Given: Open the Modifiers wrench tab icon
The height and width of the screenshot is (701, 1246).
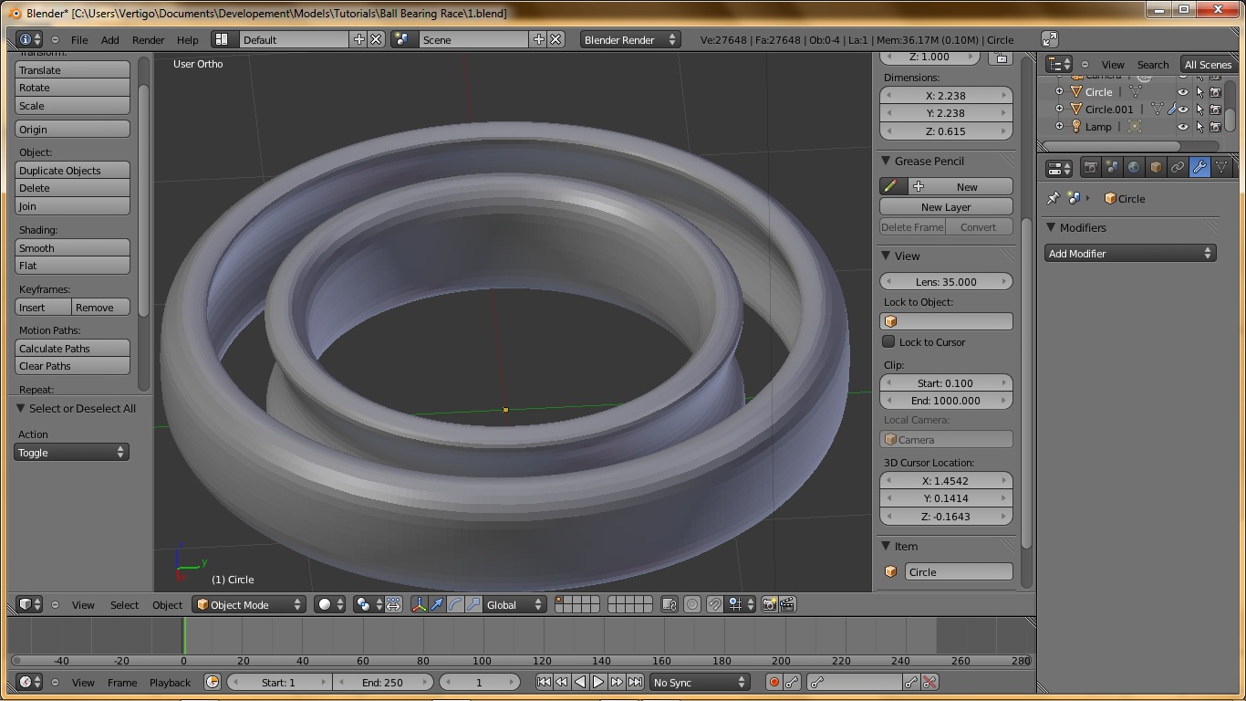Looking at the screenshot, I should tap(1199, 168).
